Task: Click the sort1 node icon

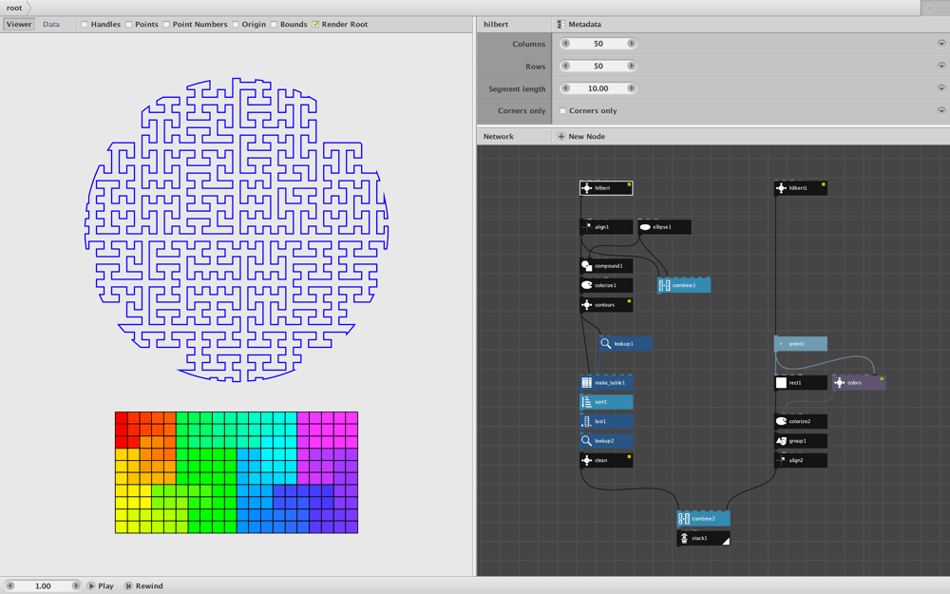Action: (586, 402)
